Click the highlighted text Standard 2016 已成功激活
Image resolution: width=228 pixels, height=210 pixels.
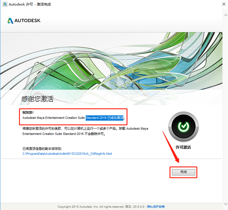(104, 118)
